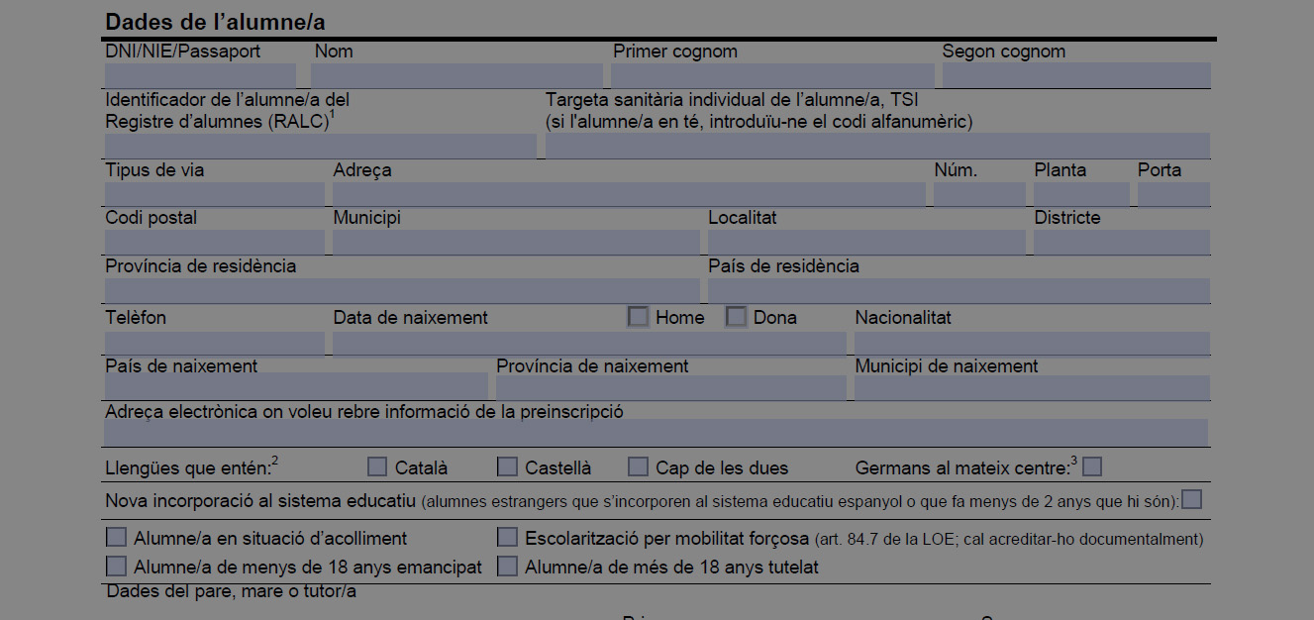This screenshot has width=1314, height=620.
Task: Select the Cap de les dues checkbox
Action: click(639, 466)
